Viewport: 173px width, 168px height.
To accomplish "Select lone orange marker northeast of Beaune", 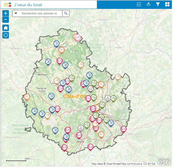I will 101,135.
